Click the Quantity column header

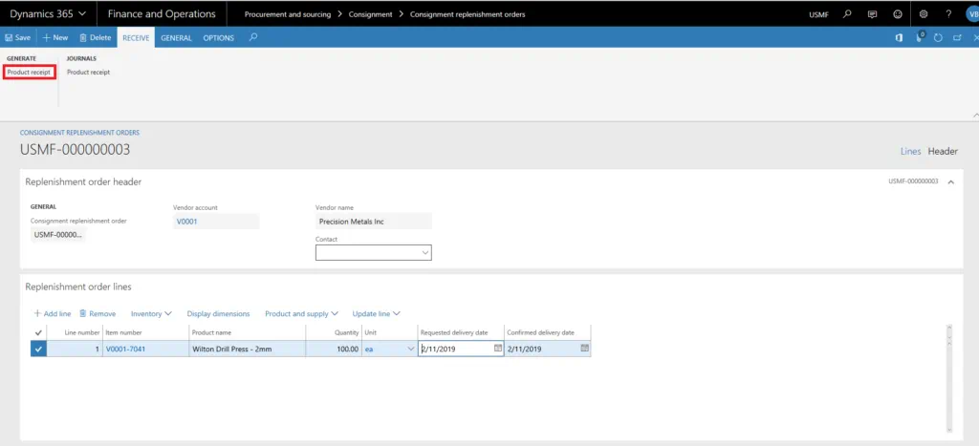pyautogui.click(x=346, y=332)
